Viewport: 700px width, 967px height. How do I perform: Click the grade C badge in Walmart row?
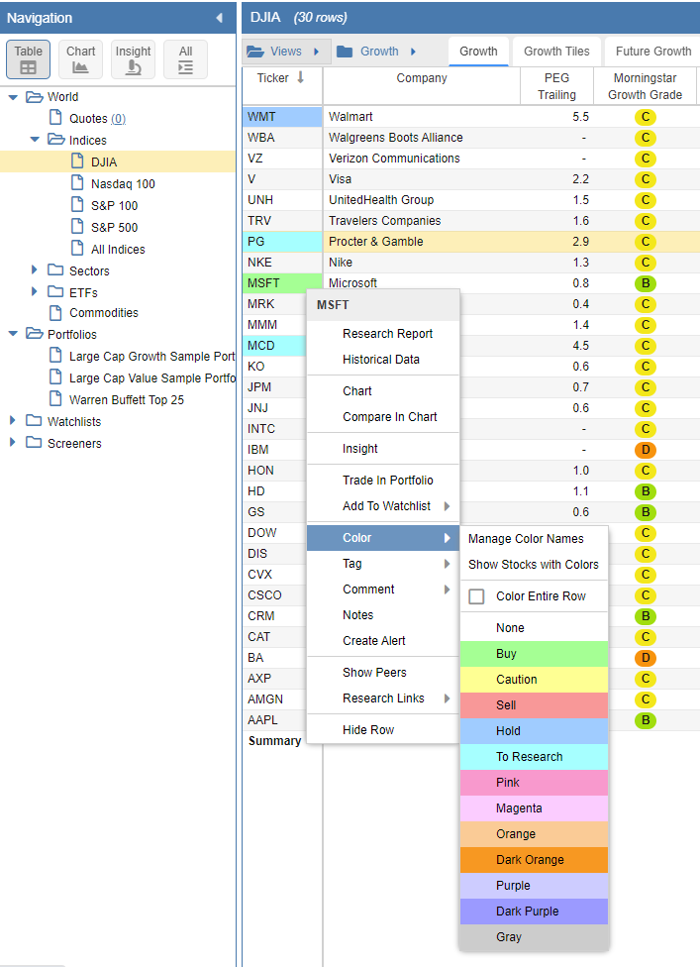point(646,117)
